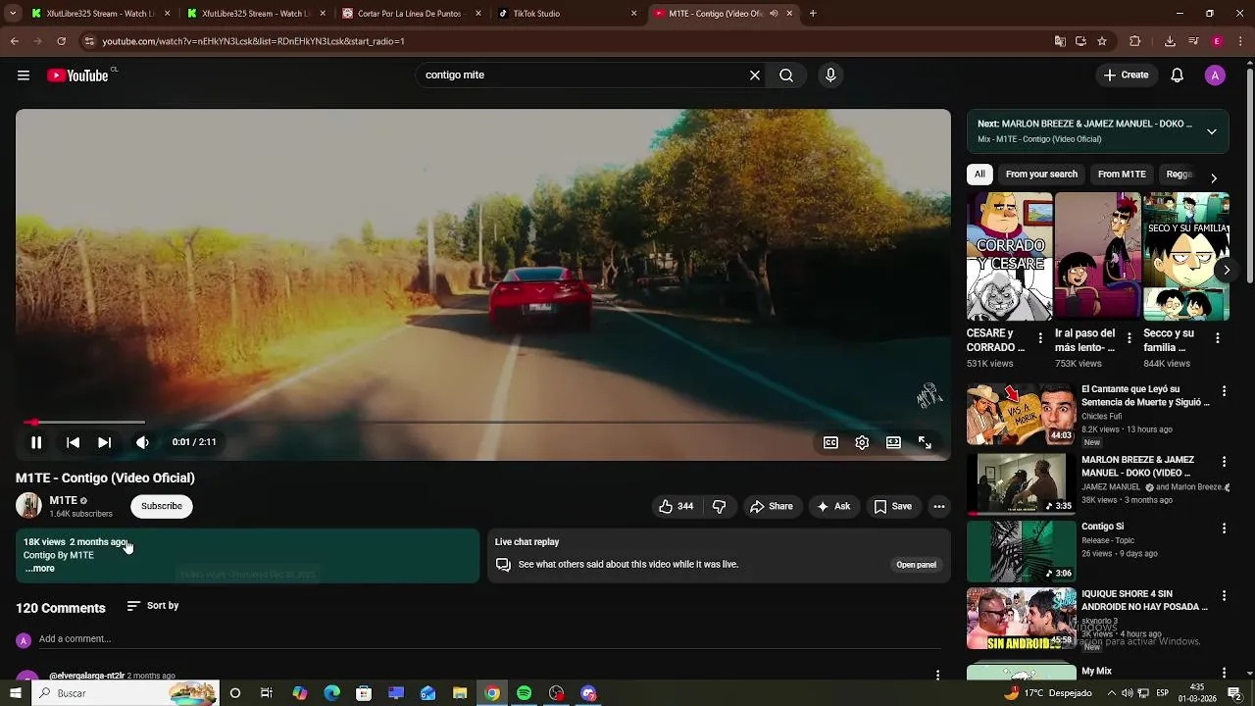The width and height of the screenshot is (1255, 706).
Task: Switch to the TikTok Studio browser tab
Action: [566, 14]
